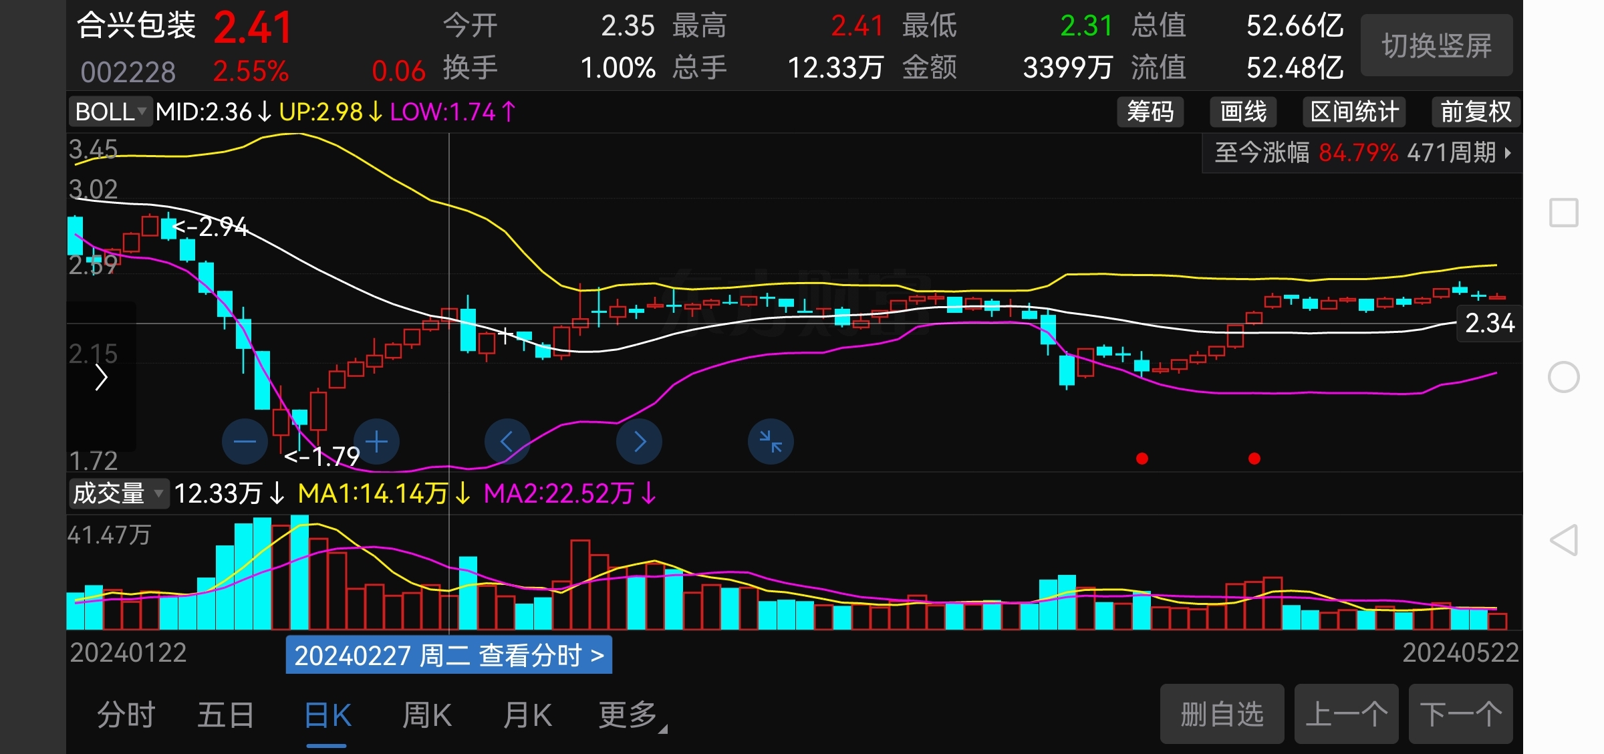
Task: Tap the Android triangle back button
Action: pos(1563,540)
